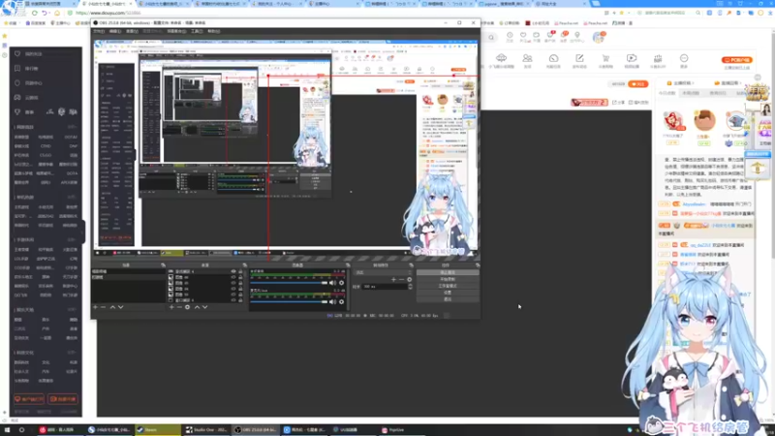Open Windows Start menu
775x436 pixels.
[x=7, y=429]
